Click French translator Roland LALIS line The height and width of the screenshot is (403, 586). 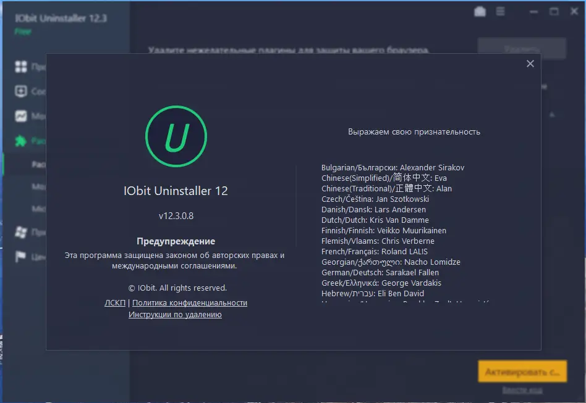(375, 251)
